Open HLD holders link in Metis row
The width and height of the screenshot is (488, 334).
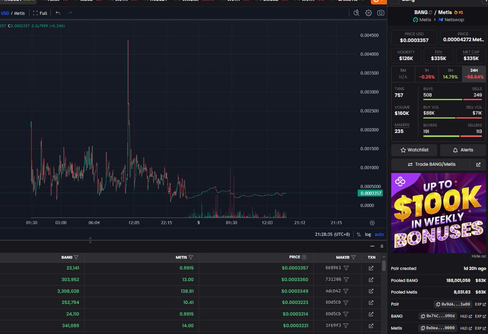click(x=466, y=328)
